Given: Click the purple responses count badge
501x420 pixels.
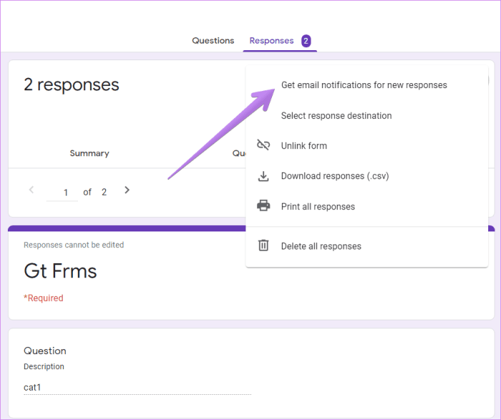Looking at the screenshot, I should tap(306, 41).
